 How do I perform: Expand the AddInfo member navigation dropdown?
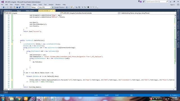point(175,13)
